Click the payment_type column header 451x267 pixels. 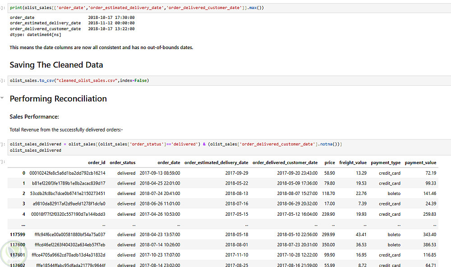click(386, 163)
